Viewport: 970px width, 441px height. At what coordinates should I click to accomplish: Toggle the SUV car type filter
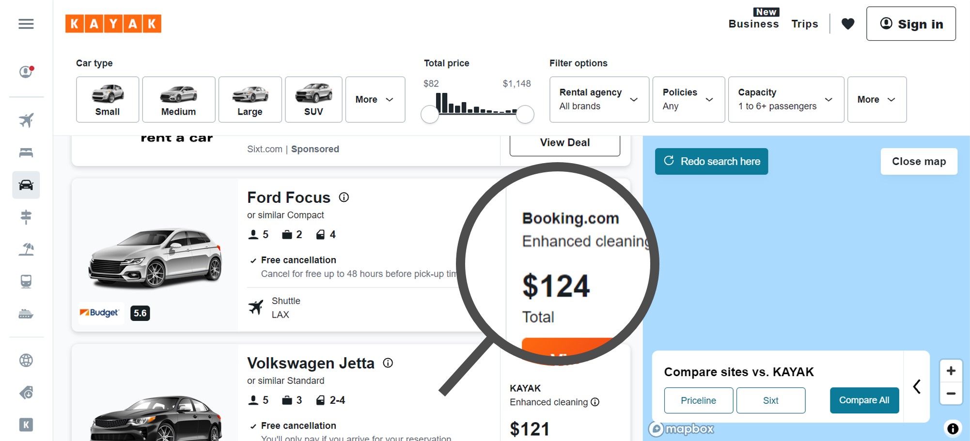[313, 99]
